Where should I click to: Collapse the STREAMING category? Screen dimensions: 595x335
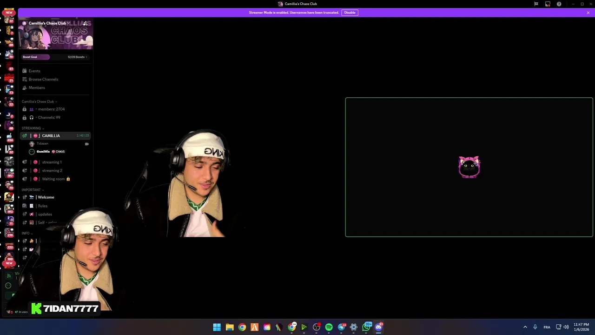tap(33, 128)
